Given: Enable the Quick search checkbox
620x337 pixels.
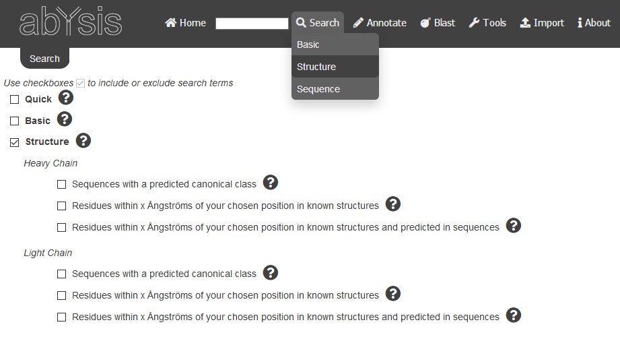Looking at the screenshot, I should click(15, 99).
